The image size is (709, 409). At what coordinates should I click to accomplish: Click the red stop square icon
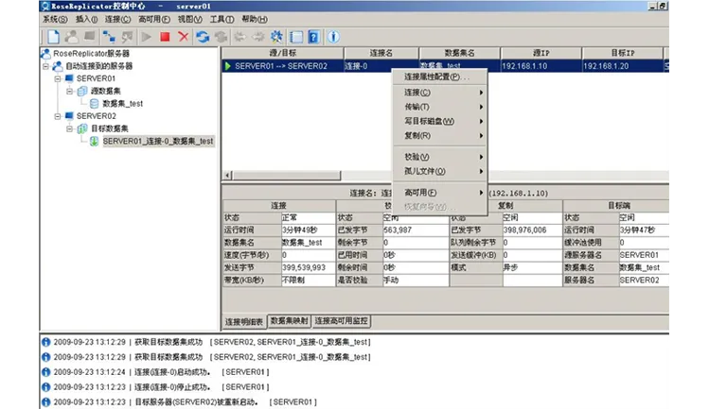pyautogui.click(x=165, y=37)
